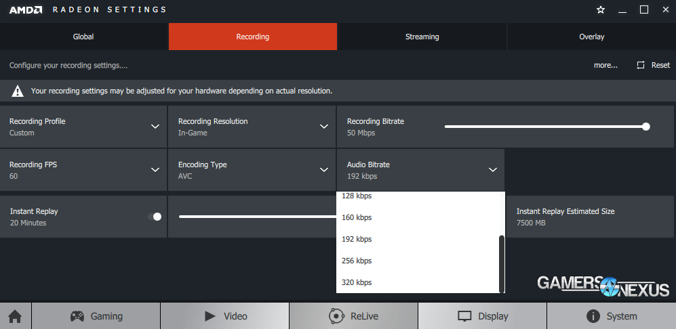Viewport: 676px width, 329px height.
Task: Switch to the Global tab
Action: tap(83, 37)
